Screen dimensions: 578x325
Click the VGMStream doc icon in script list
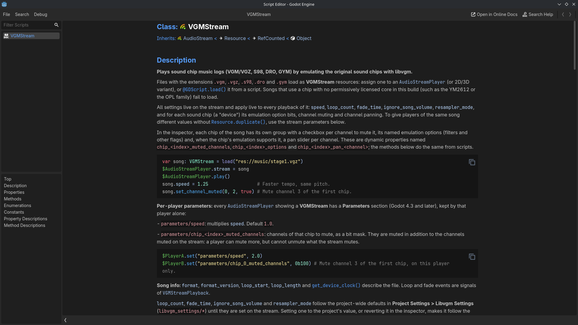coord(6,36)
